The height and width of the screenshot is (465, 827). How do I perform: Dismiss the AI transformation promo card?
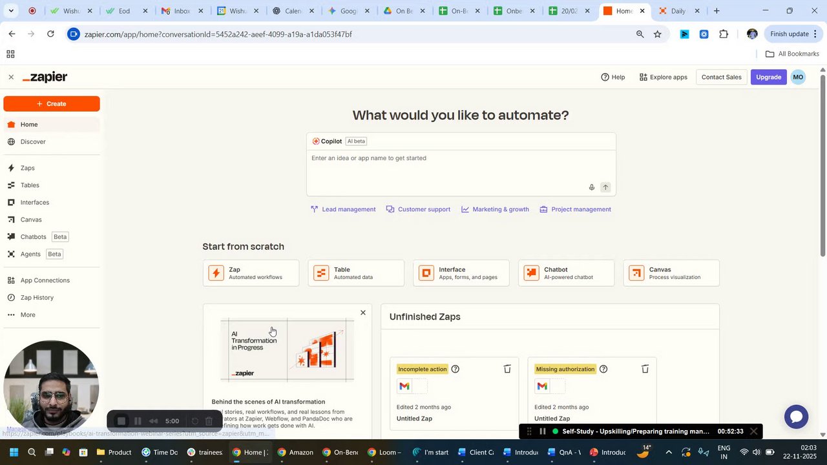363,313
